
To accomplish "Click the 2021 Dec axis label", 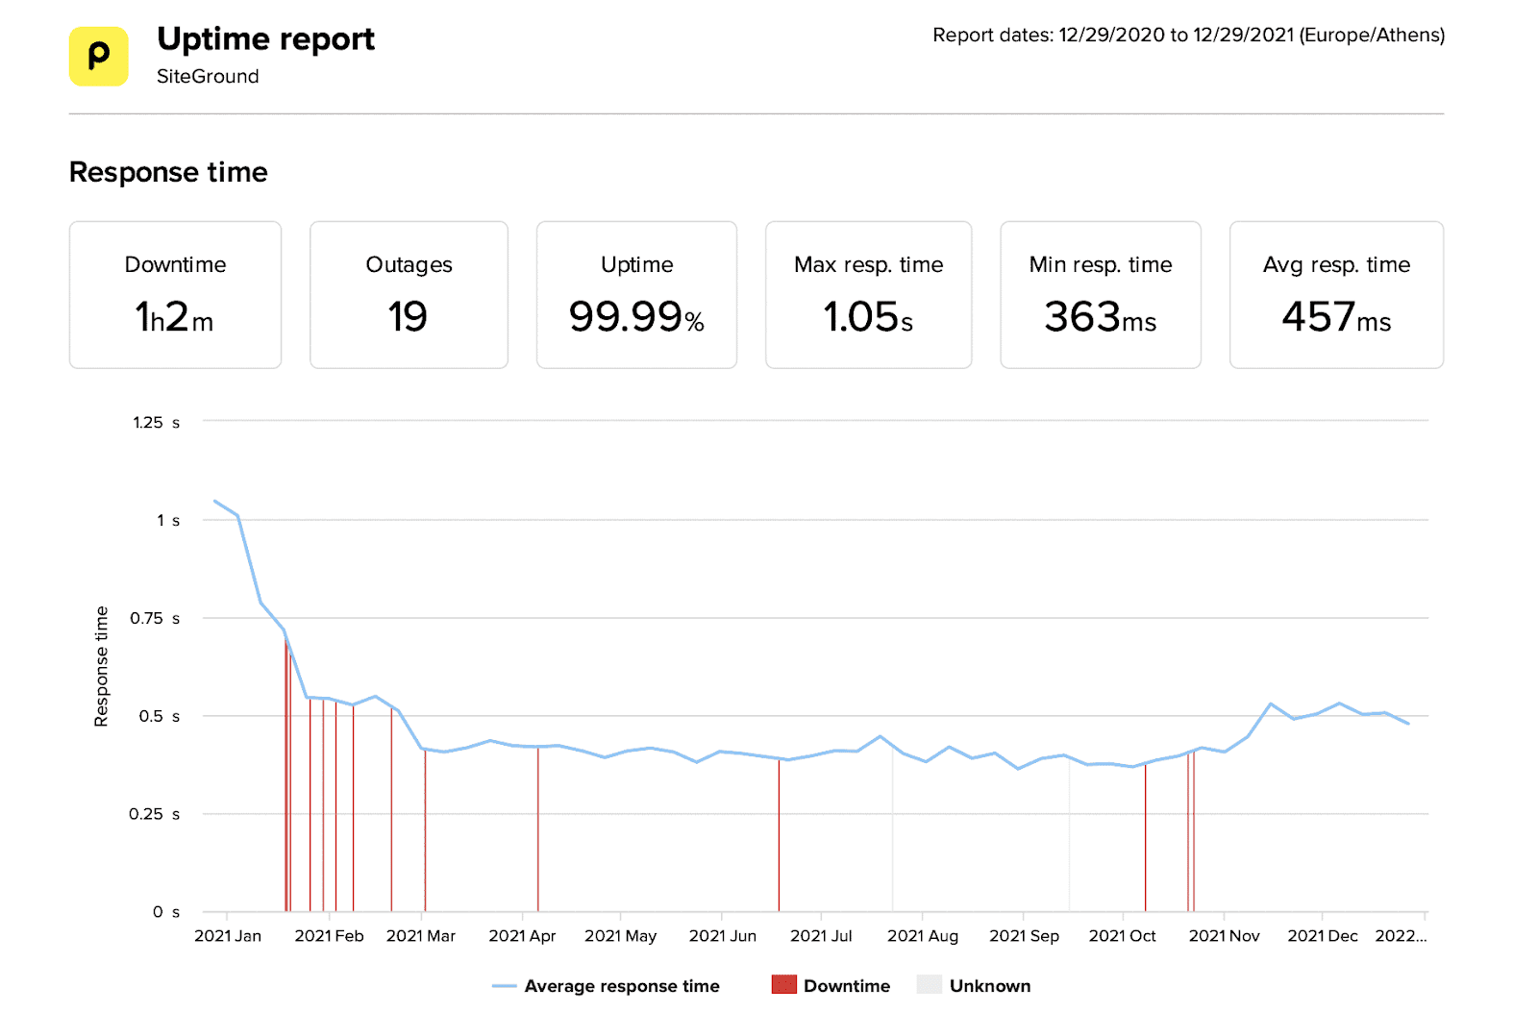I will [1323, 936].
